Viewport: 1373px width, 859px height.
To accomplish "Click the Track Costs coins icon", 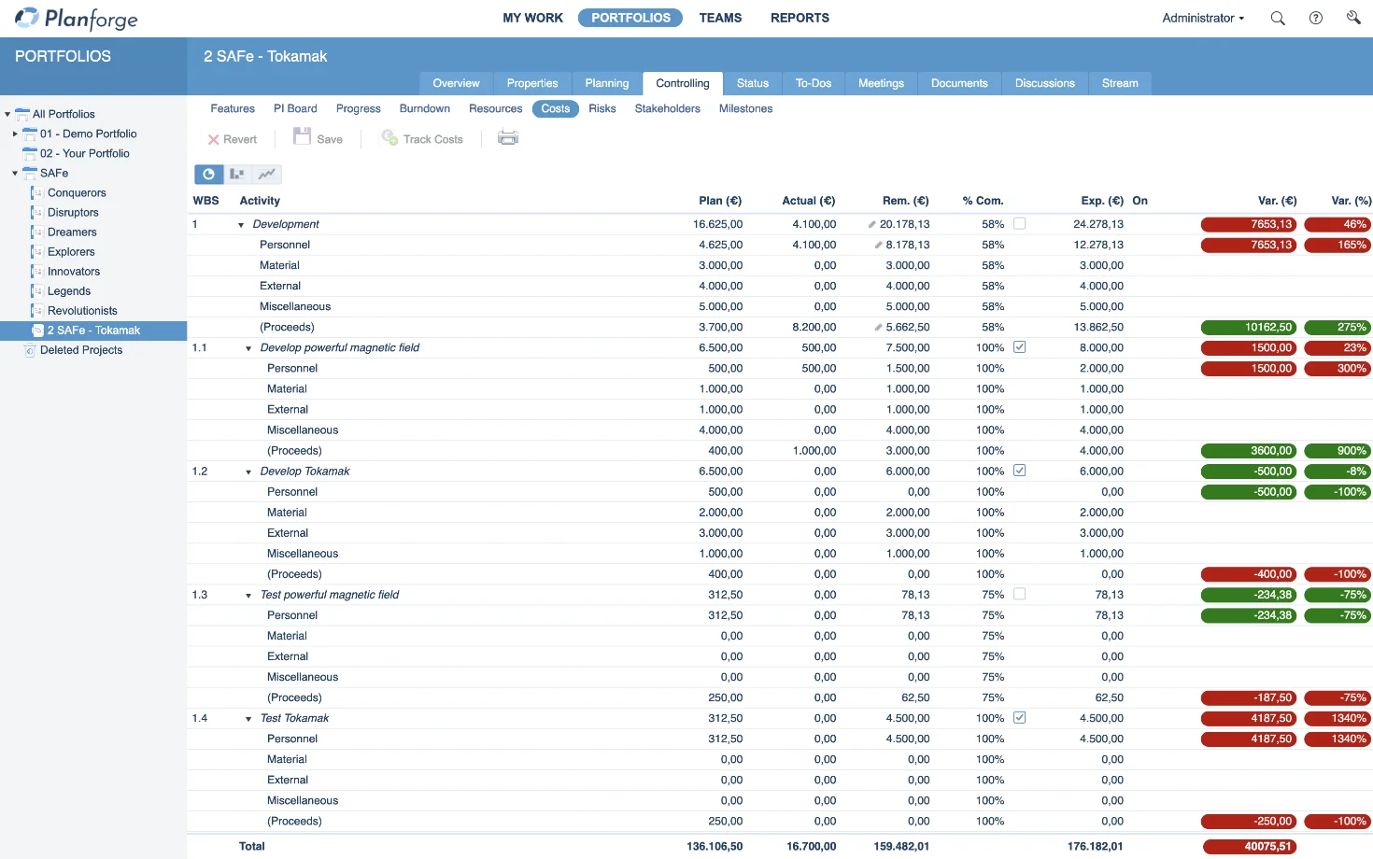I will click(389, 137).
